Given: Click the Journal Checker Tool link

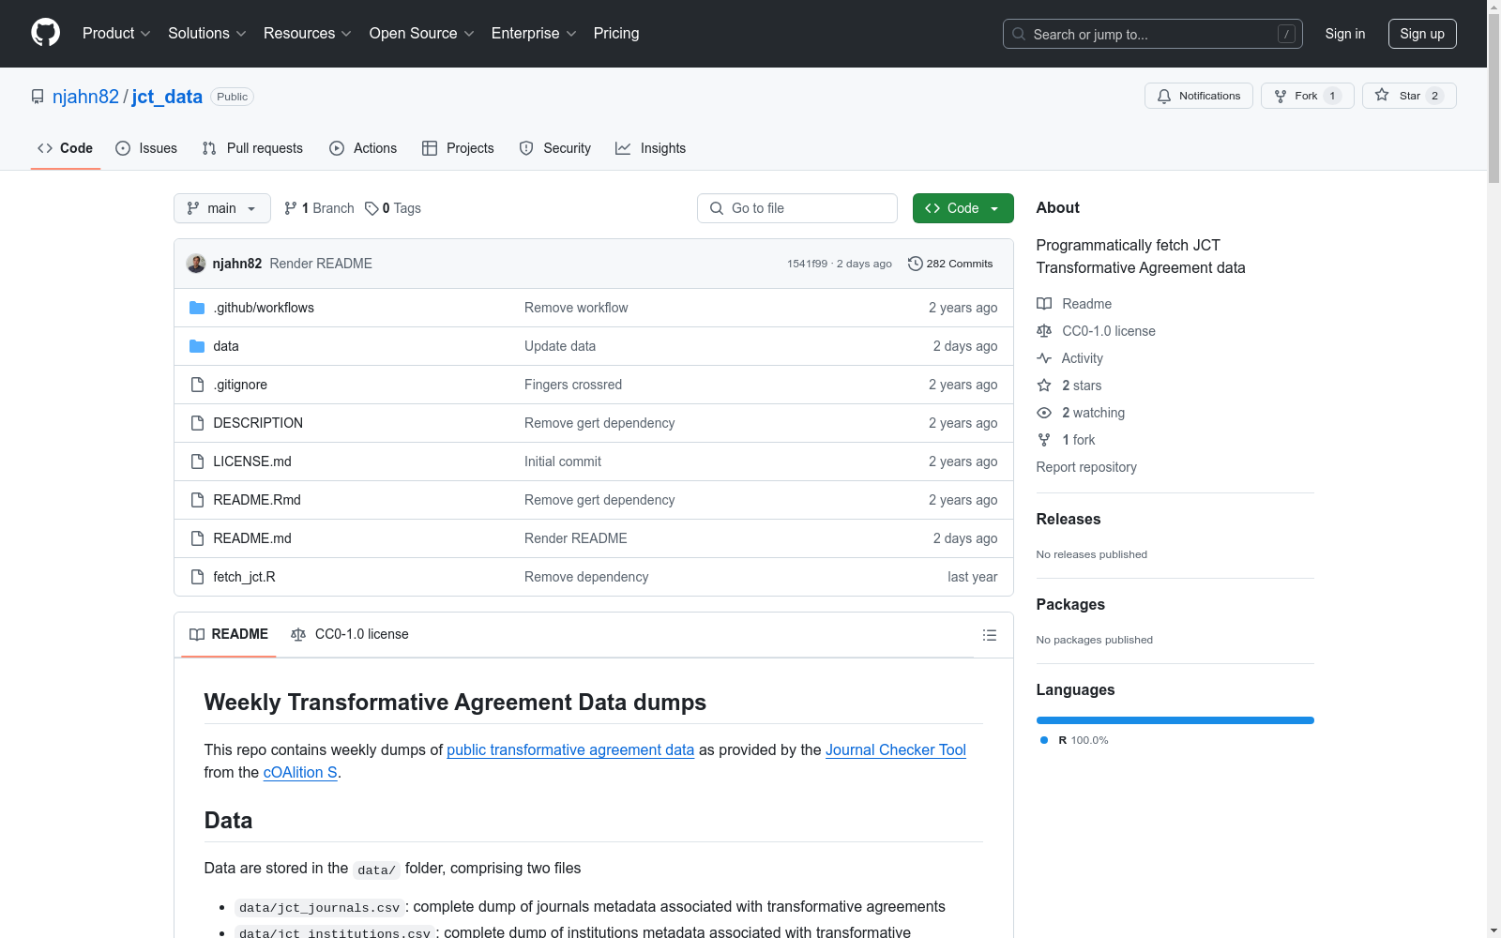Looking at the screenshot, I should click(x=896, y=749).
